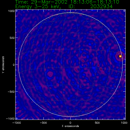The height and width of the screenshot is (130, 130).
Task: Click the -1000 label on the X axis
Action: pyautogui.click(x=17, y=123)
